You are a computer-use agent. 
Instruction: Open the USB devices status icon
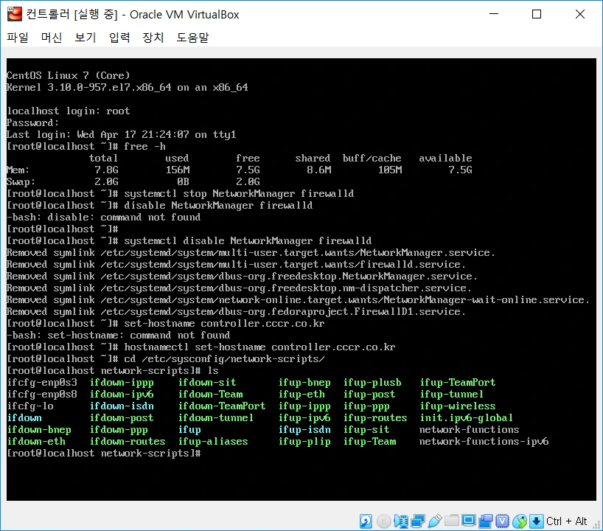(435, 521)
